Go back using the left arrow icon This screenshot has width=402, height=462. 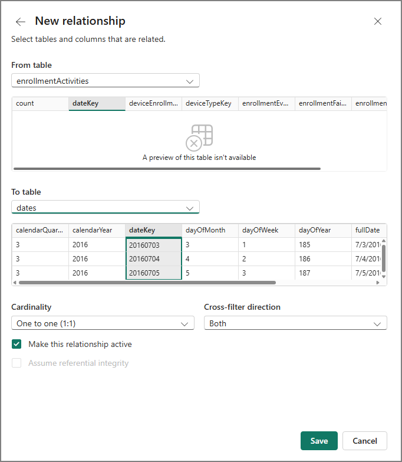coord(21,21)
